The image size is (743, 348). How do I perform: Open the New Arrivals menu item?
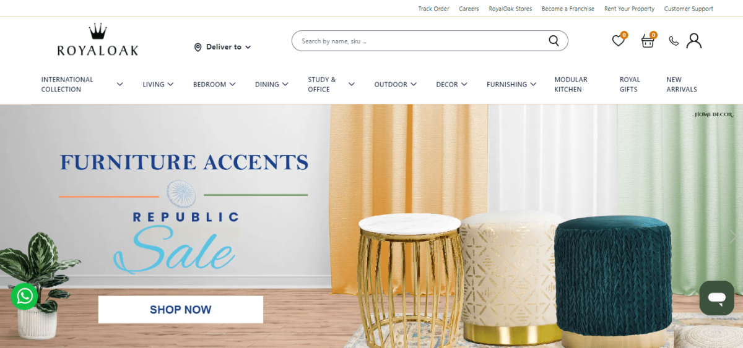point(682,84)
